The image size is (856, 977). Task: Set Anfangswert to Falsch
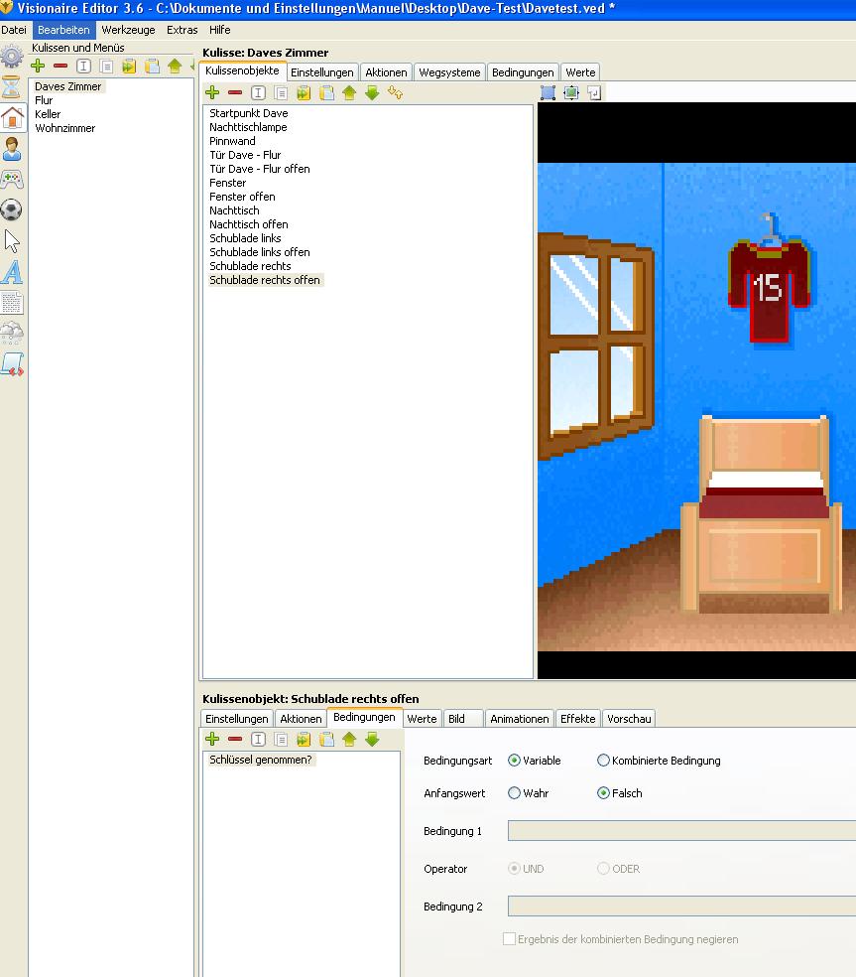[x=603, y=792]
